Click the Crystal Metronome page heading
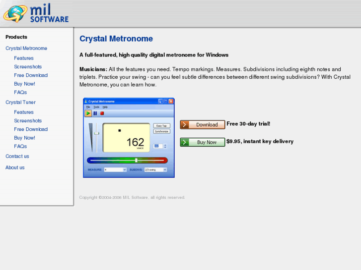 coord(116,39)
